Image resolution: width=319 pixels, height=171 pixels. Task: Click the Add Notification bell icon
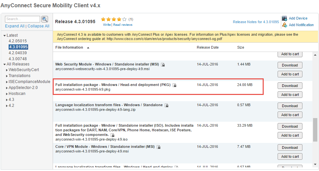coord(285,25)
